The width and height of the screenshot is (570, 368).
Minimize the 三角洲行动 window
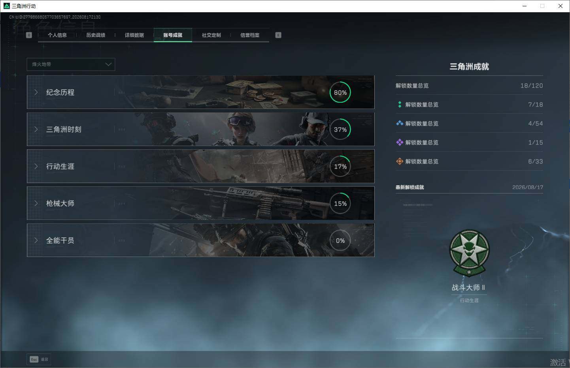(525, 6)
